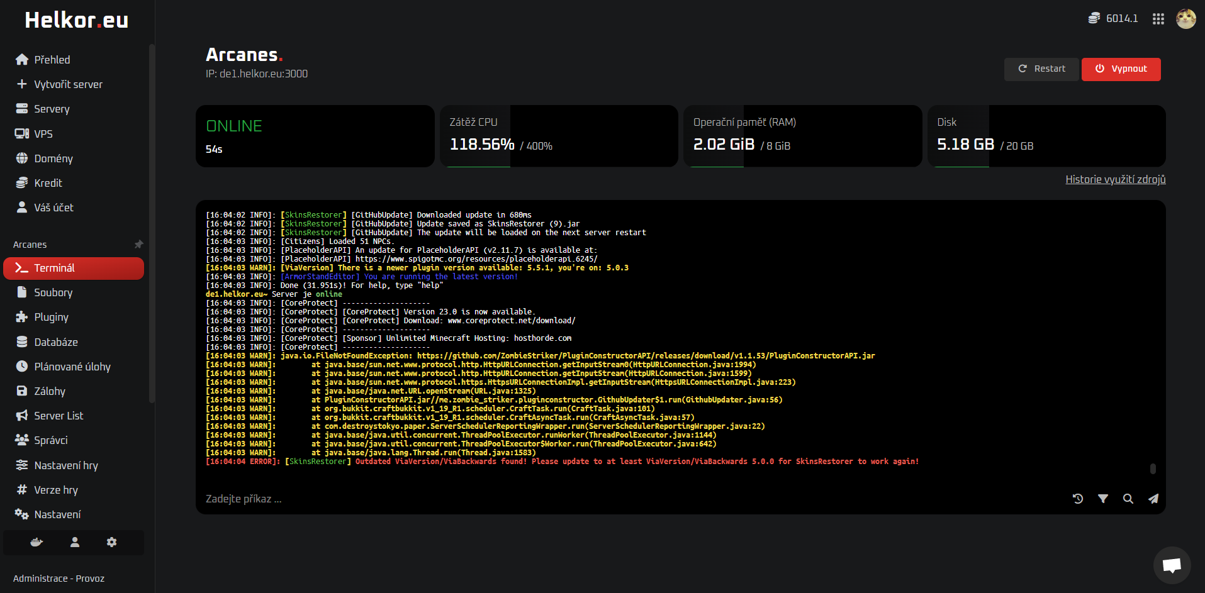This screenshot has height=593, width=1205.
Task: Toggle the pin next to Arcanes section
Action: click(x=138, y=244)
